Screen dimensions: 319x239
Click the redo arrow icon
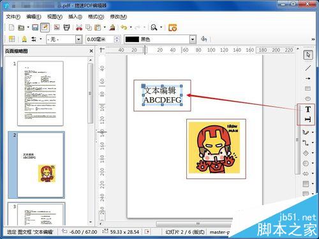[138, 27]
